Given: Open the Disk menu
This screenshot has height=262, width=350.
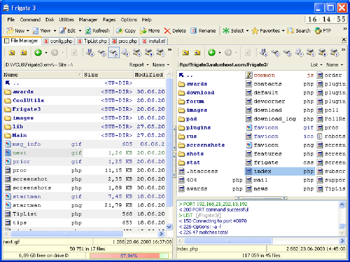Looking at the screenshot, I should pyautogui.click(x=50, y=20).
